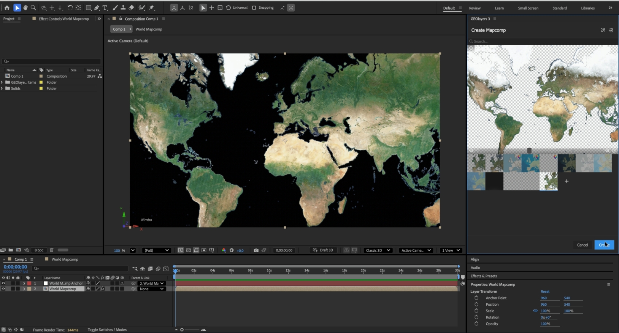
Task: Delete selected item with trash icon
Action: 52,250
